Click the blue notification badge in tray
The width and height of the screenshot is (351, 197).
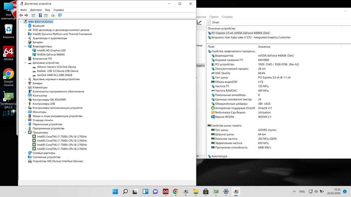pos(345,191)
